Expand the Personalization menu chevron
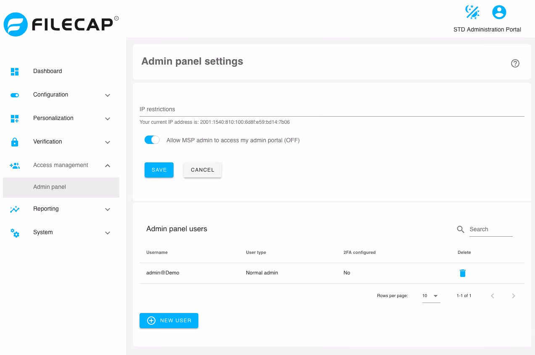The image size is (535, 355). [x=108, y=119]
